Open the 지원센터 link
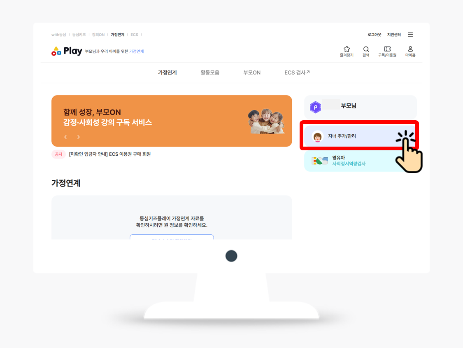This screenshot has width=463, height=348. click(394, 35)
